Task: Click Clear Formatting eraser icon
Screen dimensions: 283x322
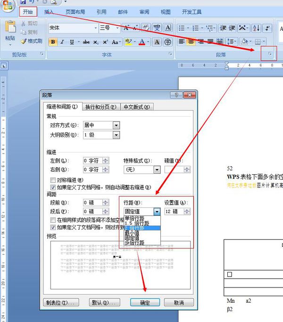Action: tap(146, 27)
